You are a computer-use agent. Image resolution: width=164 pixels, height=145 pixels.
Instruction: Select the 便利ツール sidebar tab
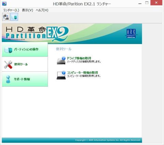tap(25, 64)
